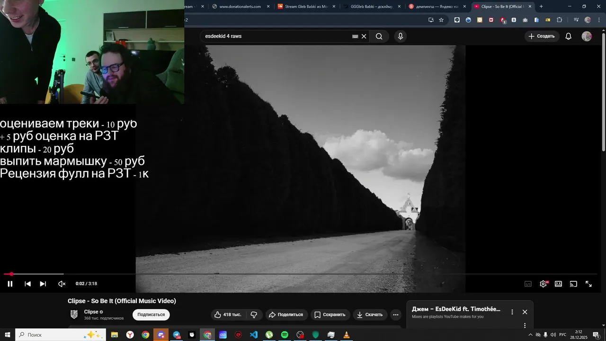Switch the player to theater mode
Screen dimensions: 606x341
558,284
